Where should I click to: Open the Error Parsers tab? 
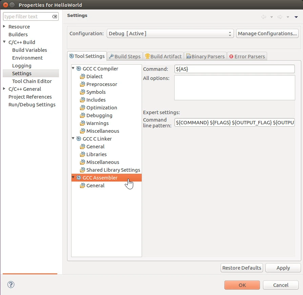[x=247, y=56]
